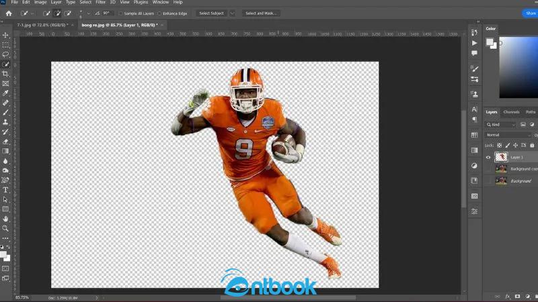The height and width of the screenshot is (302, 538).
Task: Click the Select and Mask button
Action: coord(261,13)
